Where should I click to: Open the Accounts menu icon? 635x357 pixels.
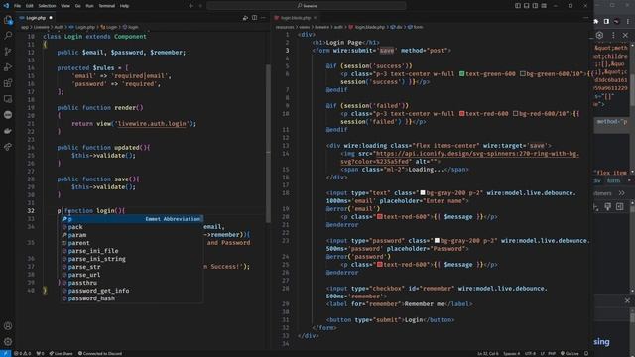click(x=8, y=326)
